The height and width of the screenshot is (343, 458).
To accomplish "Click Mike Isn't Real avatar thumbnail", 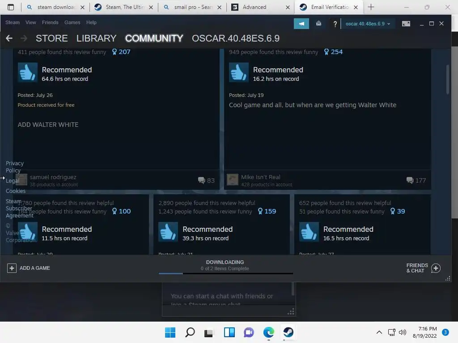I will (233, 180).
